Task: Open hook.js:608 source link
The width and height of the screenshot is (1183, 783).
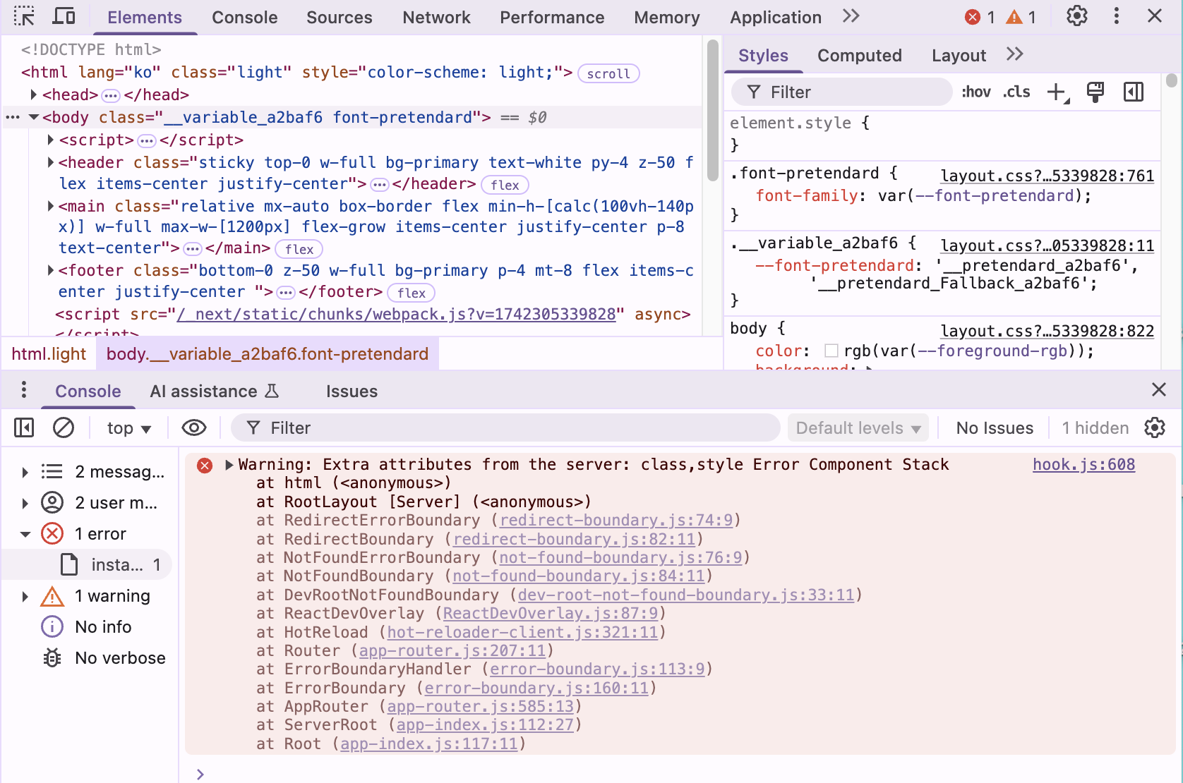Action: 1083,465
